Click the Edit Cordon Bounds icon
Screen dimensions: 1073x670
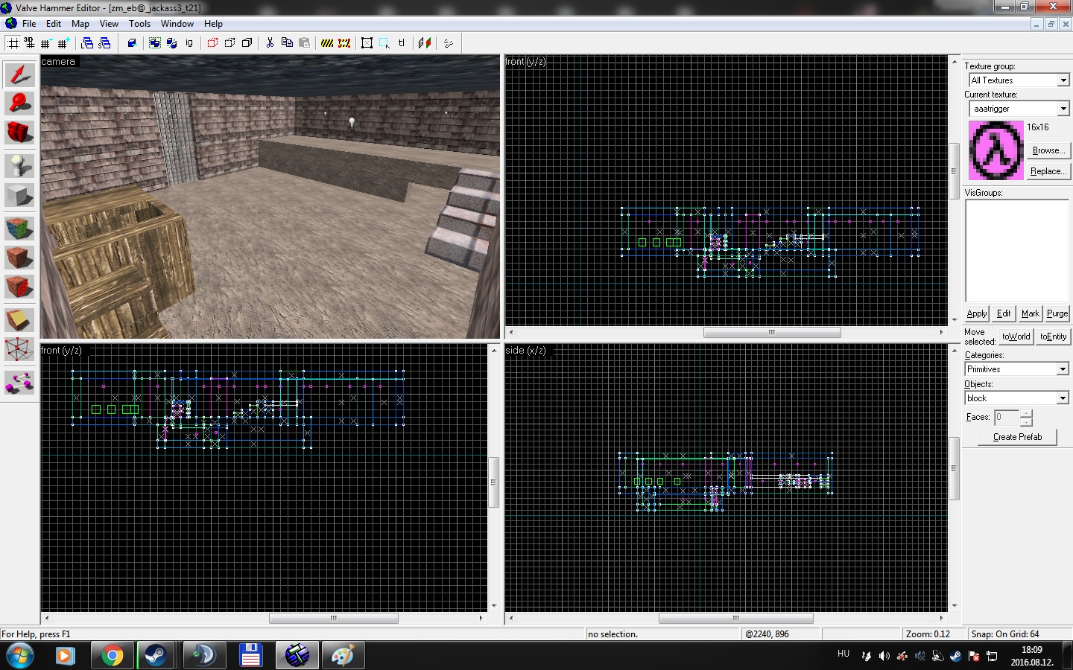[344, 43]
